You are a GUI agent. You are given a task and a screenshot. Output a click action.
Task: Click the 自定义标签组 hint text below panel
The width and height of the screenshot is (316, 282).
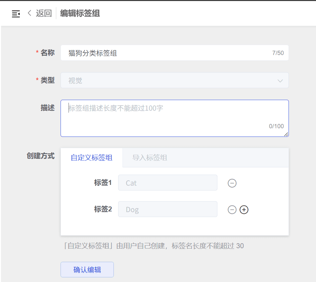pos(154,246)
